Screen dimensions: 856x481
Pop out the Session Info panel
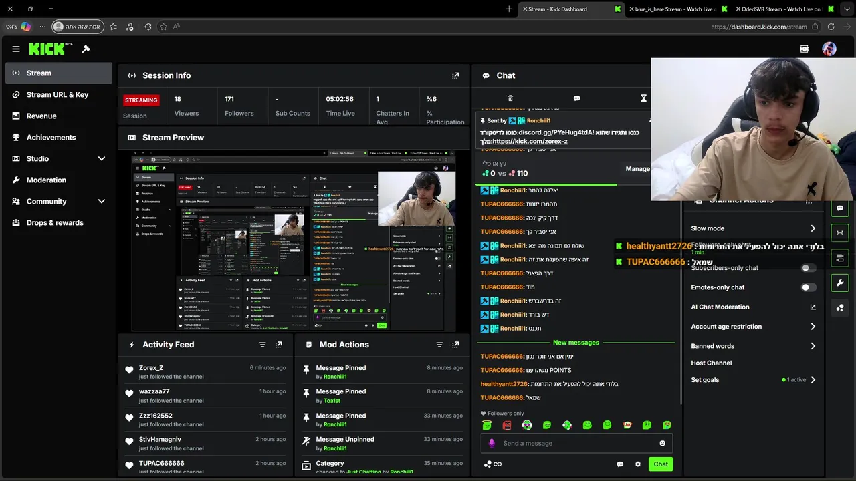coord(455,75)
